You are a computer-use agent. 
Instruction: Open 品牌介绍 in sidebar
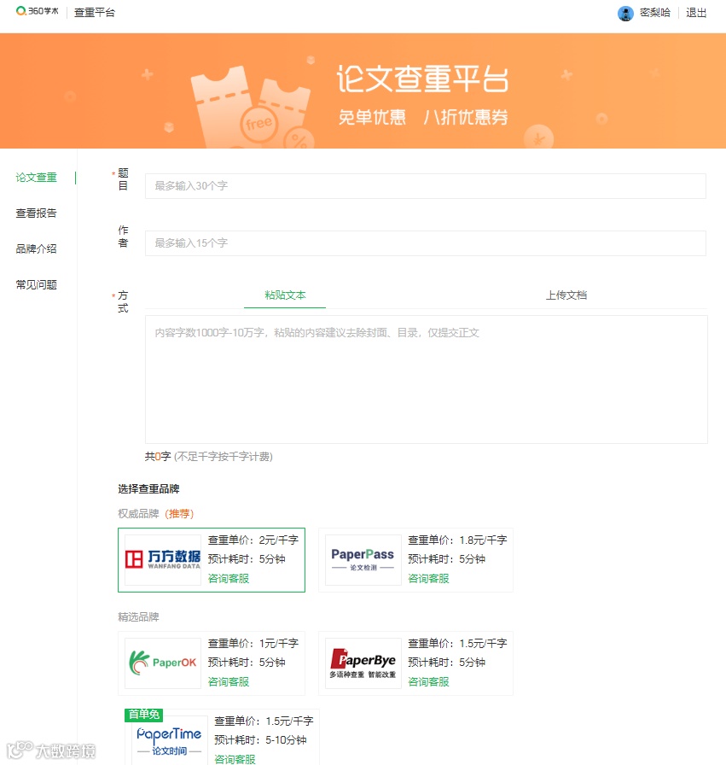[36, 248]
